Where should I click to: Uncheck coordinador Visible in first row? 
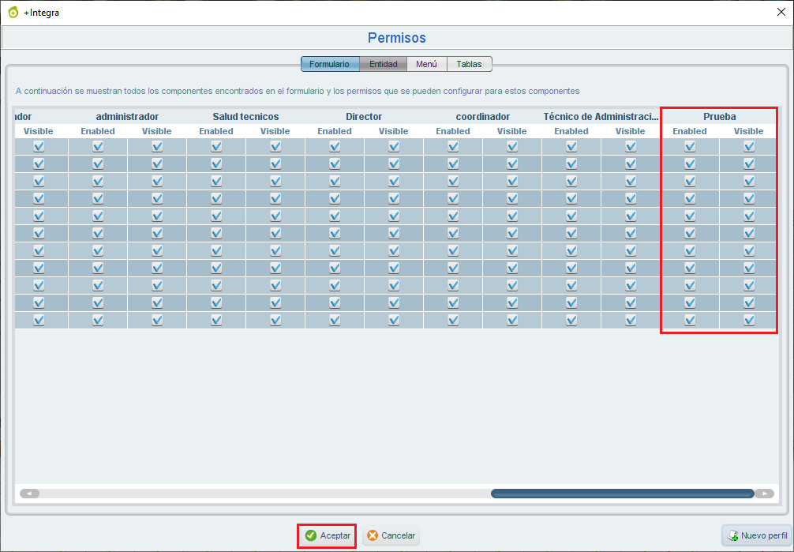click(x=512, y=147)
